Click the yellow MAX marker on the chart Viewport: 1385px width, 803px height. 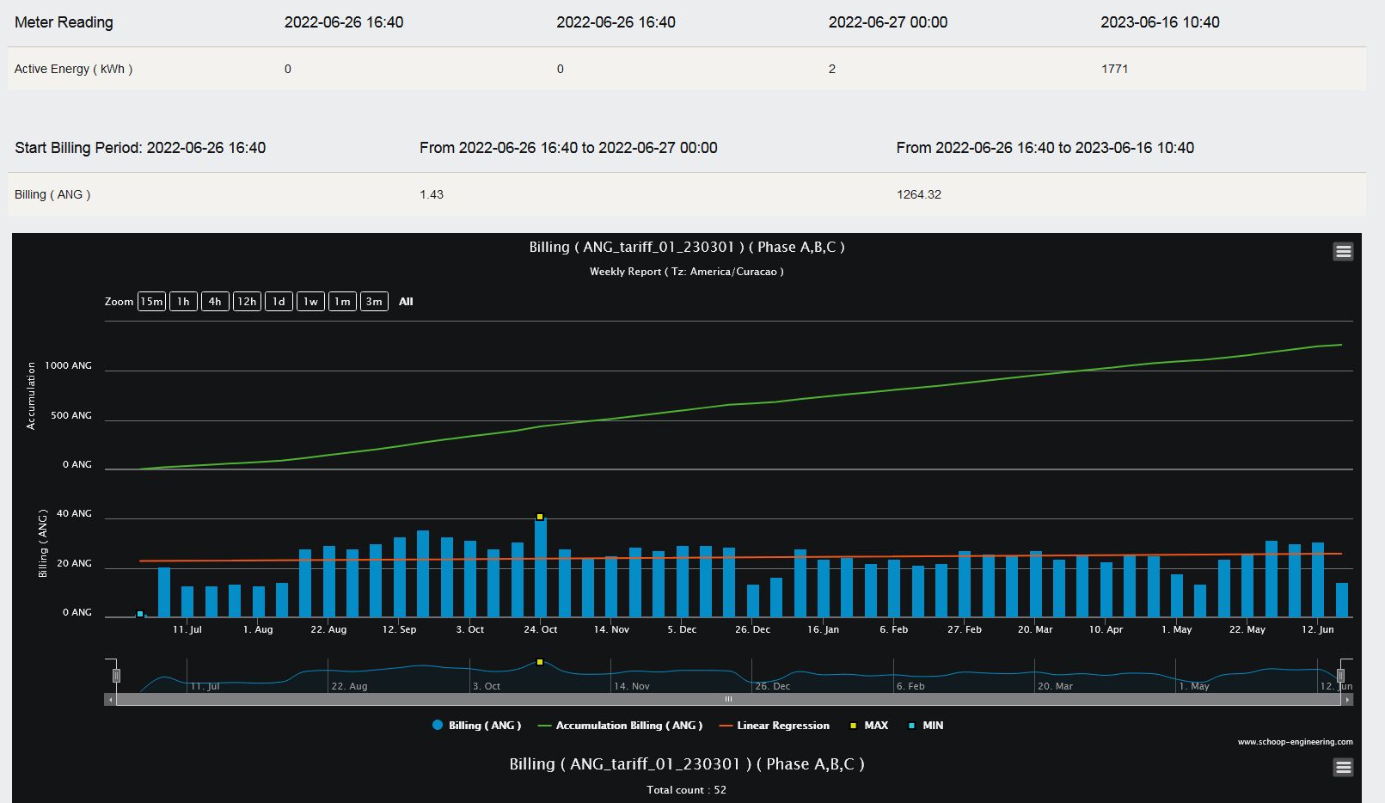(x=540, y=517)
